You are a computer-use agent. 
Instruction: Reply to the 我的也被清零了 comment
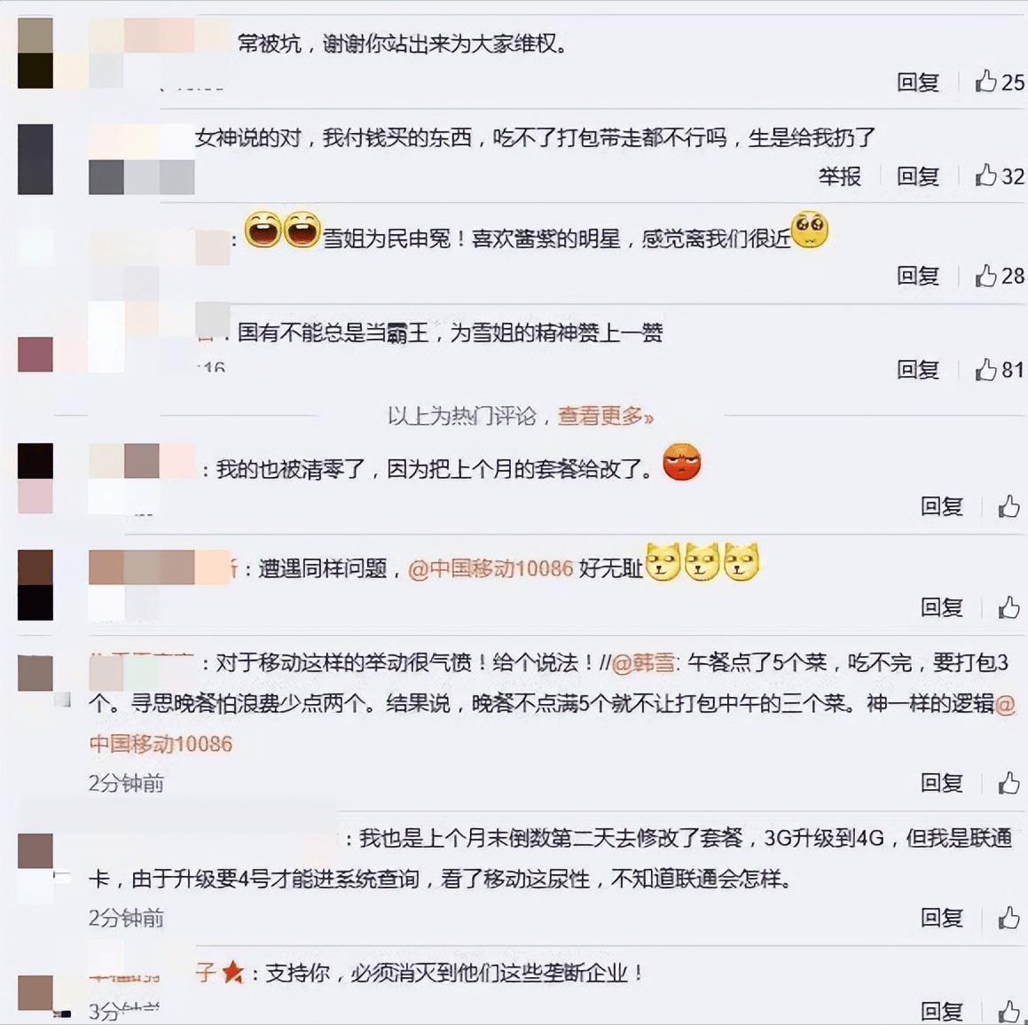(x=941, y=506)
